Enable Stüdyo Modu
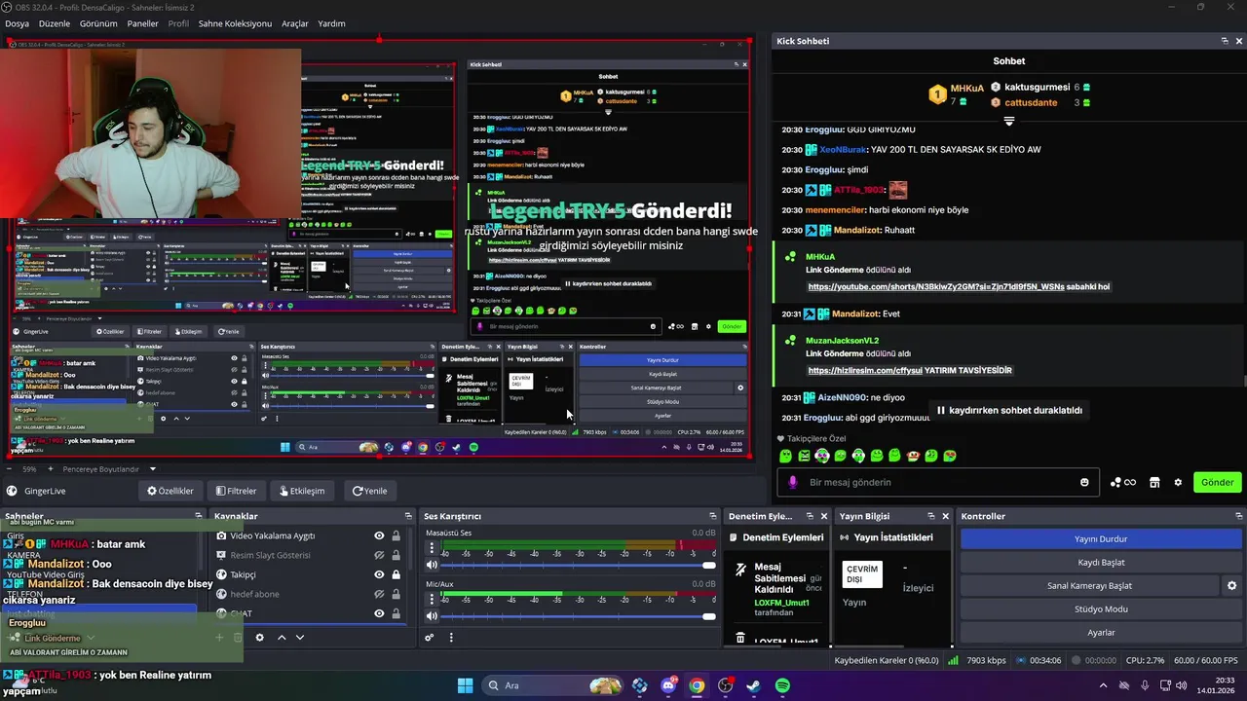 click(1101, 609)
